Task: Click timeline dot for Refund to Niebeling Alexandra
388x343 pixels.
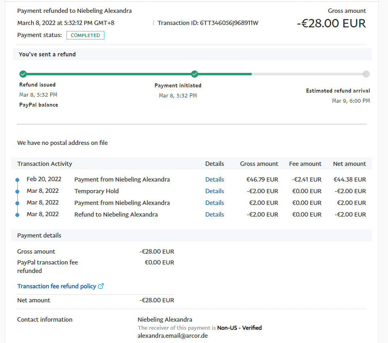Action: tap(17, 215)
